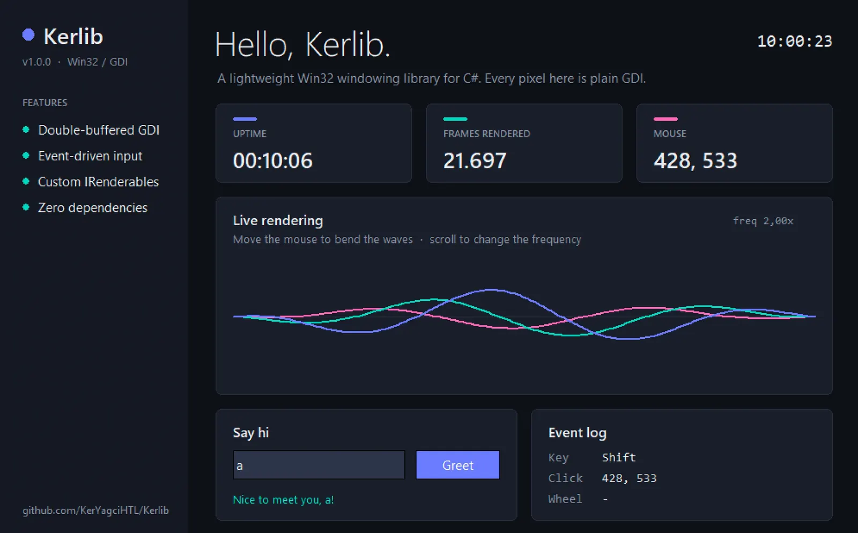Image resolution: width=858 pixels, height=533 pixels.
Task: Click the Wheel row in Event log
Action: point(578,499)
